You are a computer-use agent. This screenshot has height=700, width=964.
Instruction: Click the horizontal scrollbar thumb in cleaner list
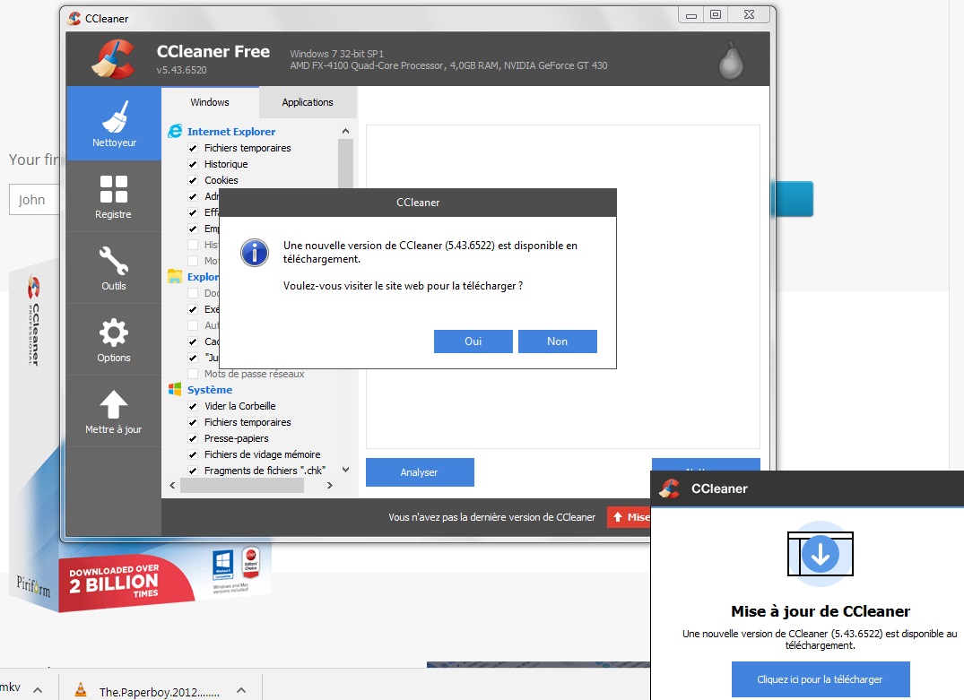(x=242, y=485)
